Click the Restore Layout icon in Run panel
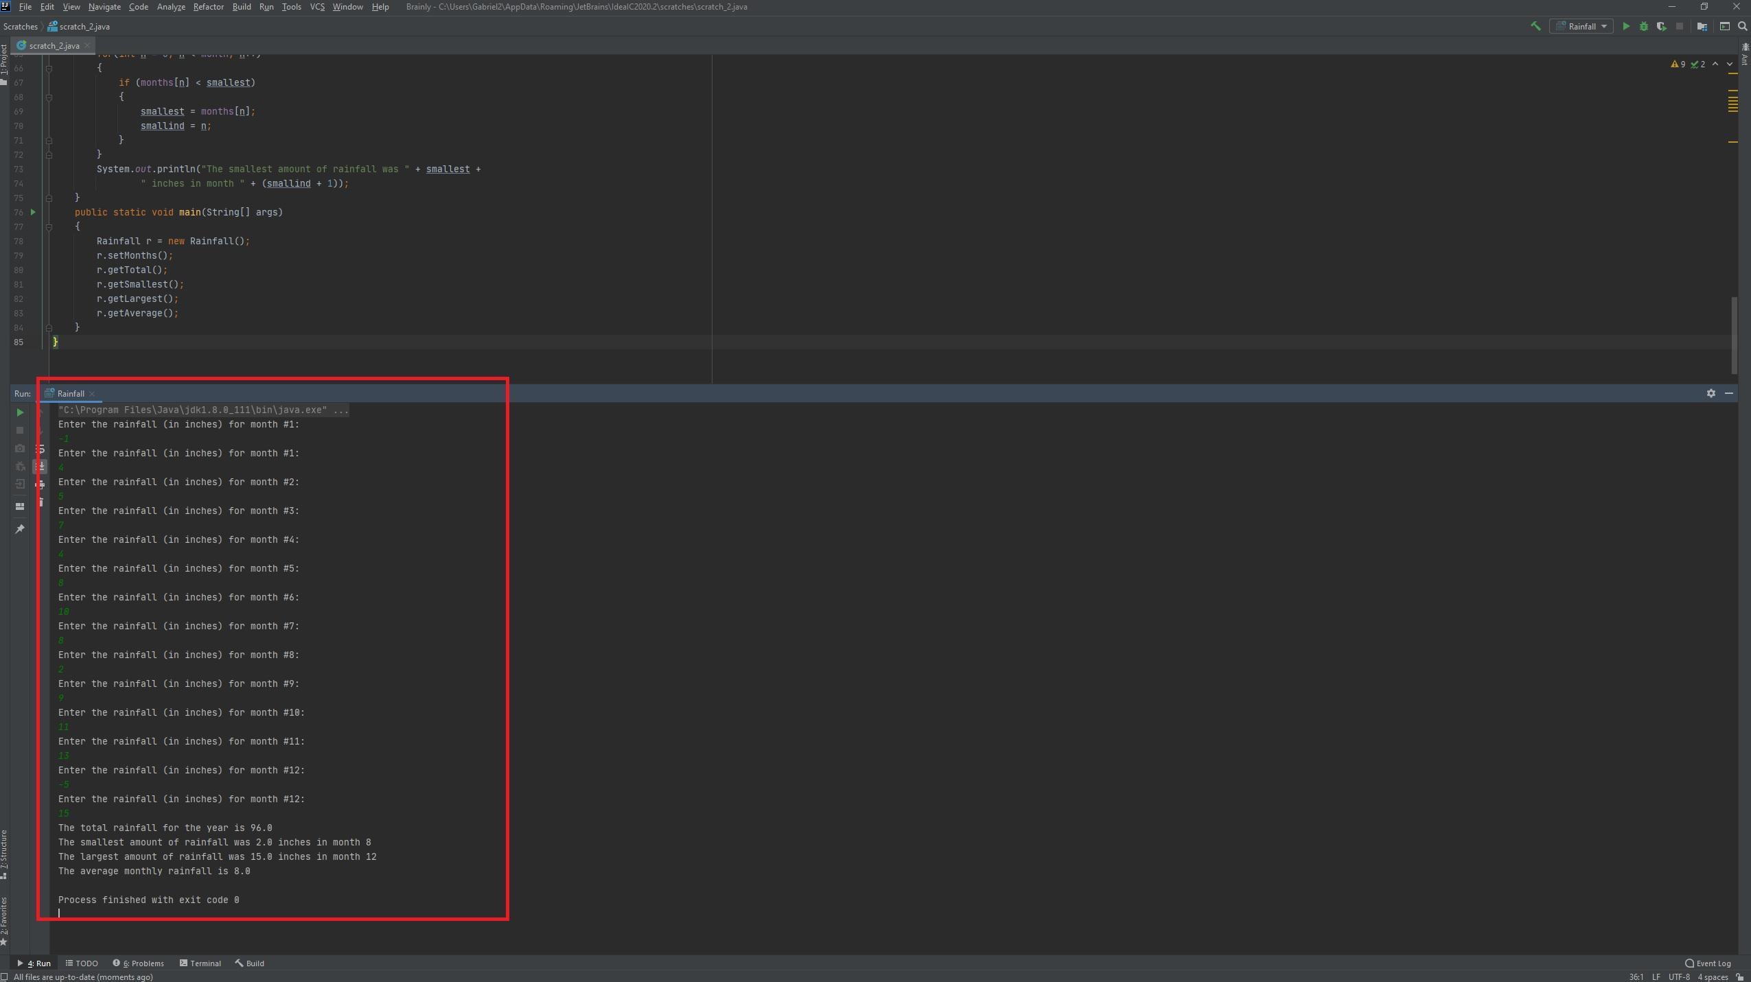Screen dimensions: 1751x982 pos(20,506)
